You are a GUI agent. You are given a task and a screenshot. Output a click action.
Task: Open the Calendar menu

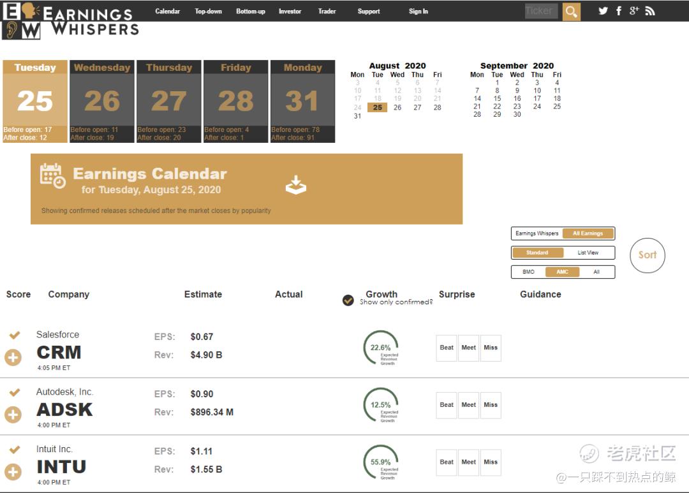pos(167,11)
